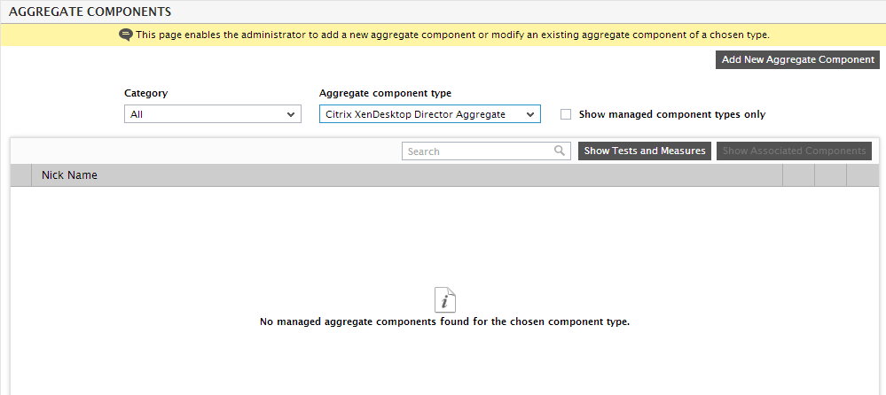Viewport: 886px width, 395px height.
Task: Click the Show managed component types only label
Action: coord(672,114)
